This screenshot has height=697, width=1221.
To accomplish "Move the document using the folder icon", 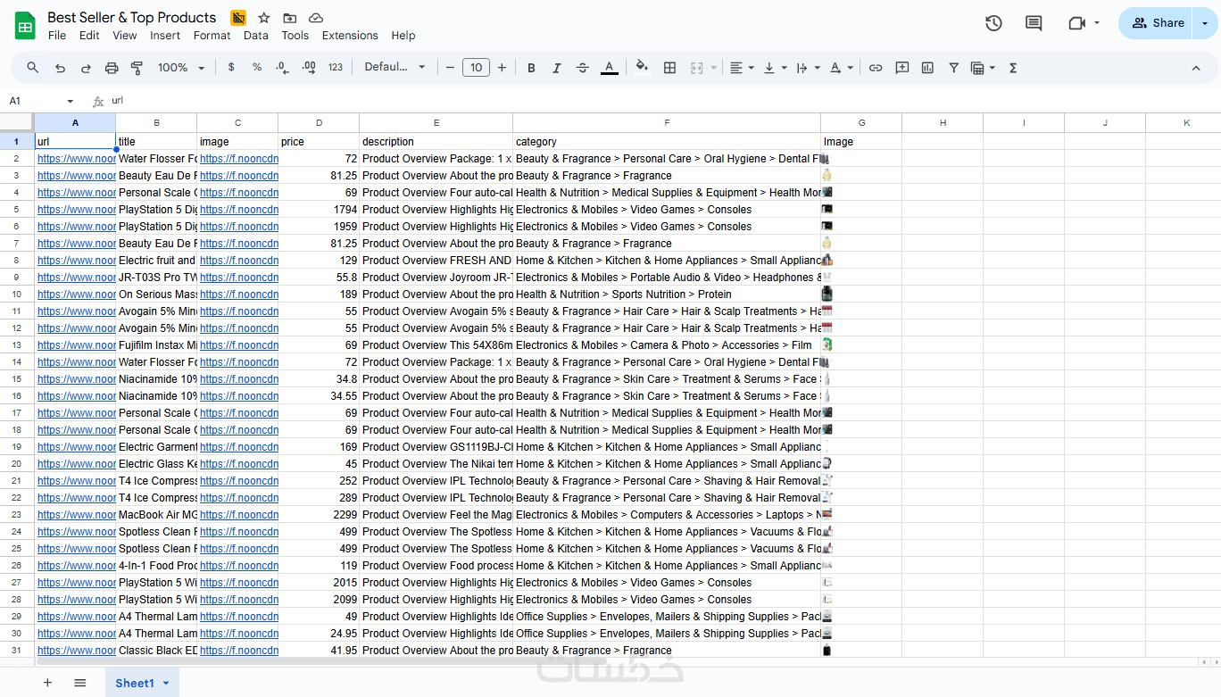I will [289, 18].
